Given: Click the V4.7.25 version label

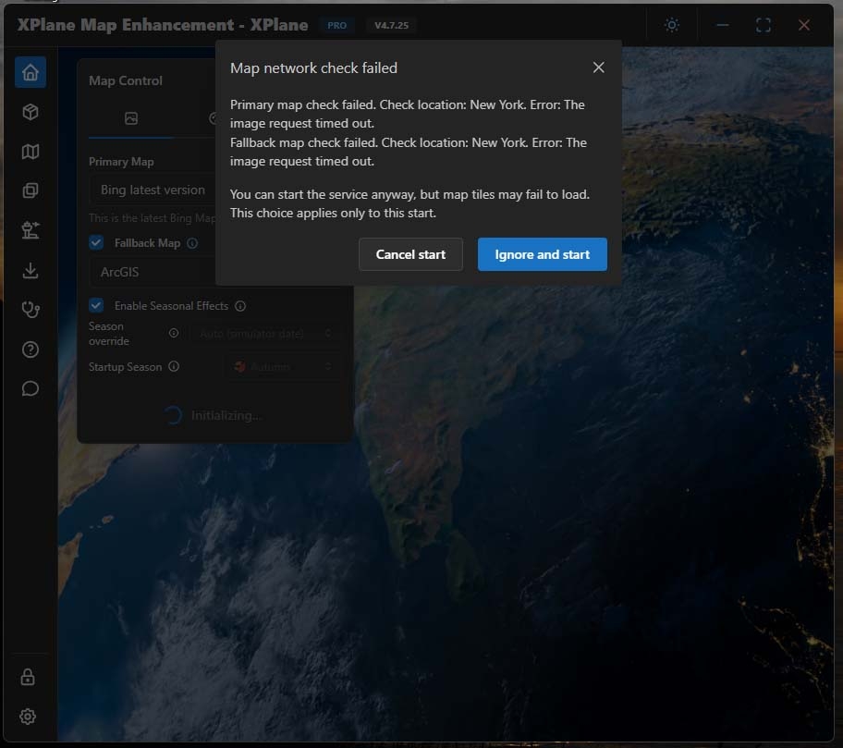Looking at the screenshot, I should pyautogui.click(x=391, y=25).
